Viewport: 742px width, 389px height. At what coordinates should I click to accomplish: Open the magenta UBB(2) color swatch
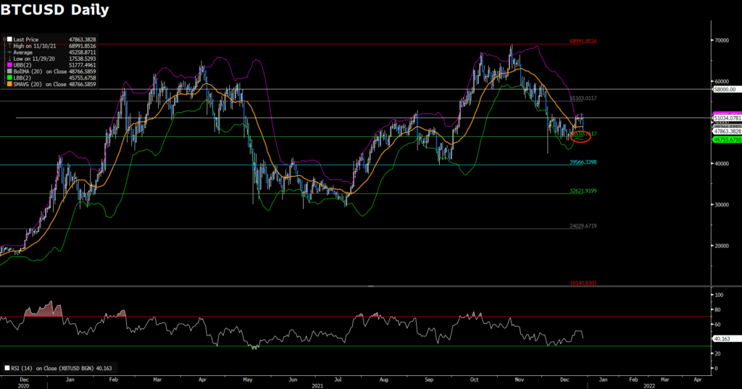coord(9,65)
